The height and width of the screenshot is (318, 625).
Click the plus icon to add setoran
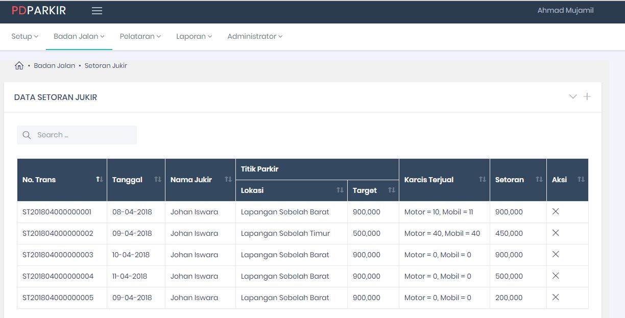click(587, 96)
